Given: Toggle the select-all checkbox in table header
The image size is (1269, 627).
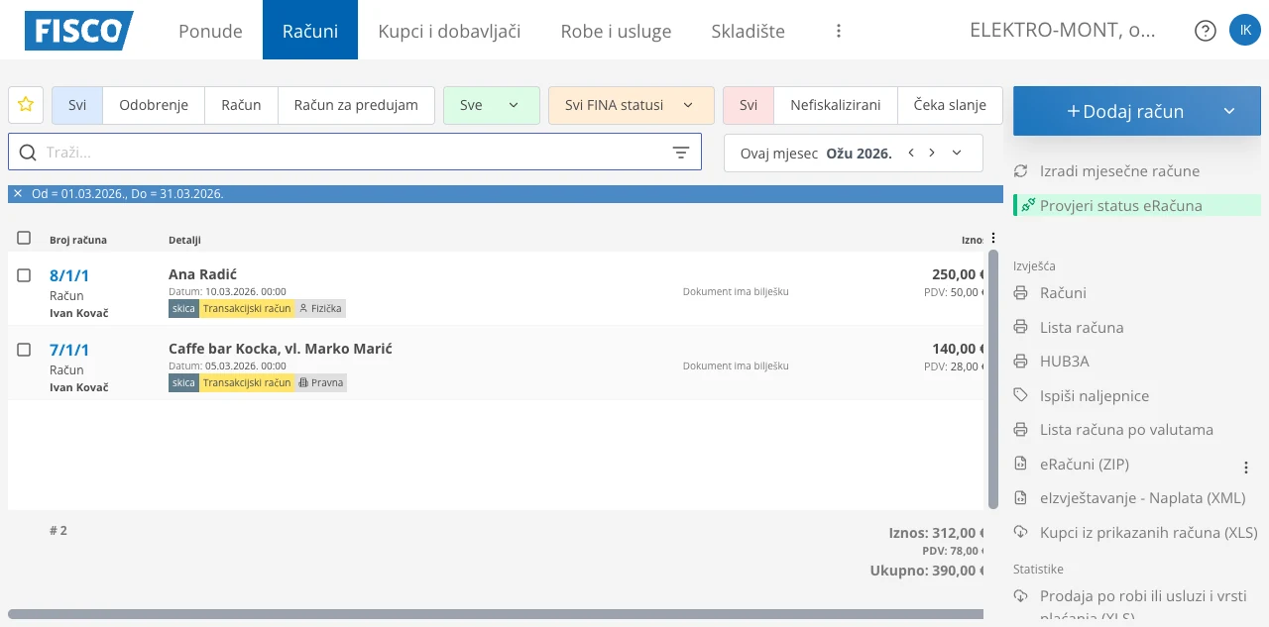Looking at the screenshot, I should tap(25, 239).
